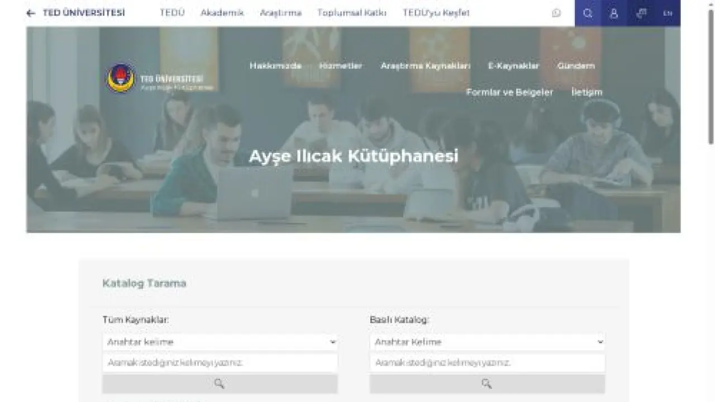Viewport: 715px width, 402px height.
Task: Expand the Tüm Kaynaklar Anahtar kelime dropdown
Action: point(220,342)
